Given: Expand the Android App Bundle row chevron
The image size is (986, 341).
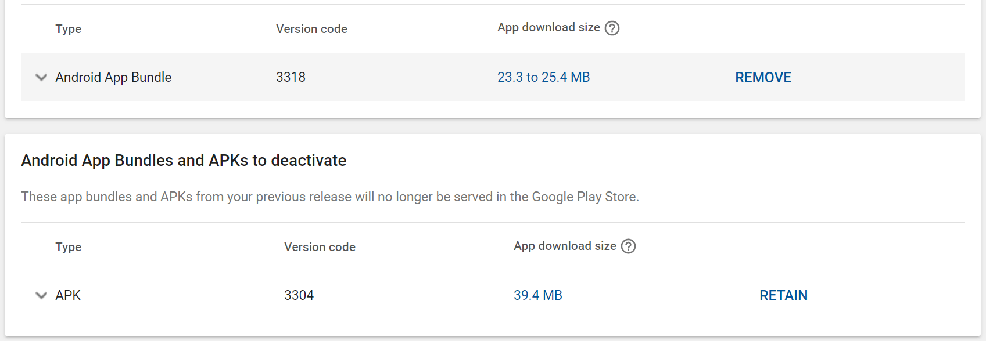Looking at the screenshot, I should 41,77.
